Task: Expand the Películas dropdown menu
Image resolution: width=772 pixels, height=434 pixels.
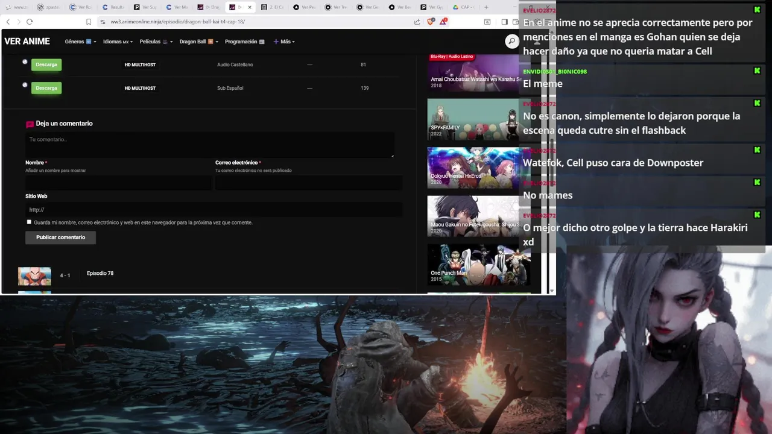Action: 156,42
